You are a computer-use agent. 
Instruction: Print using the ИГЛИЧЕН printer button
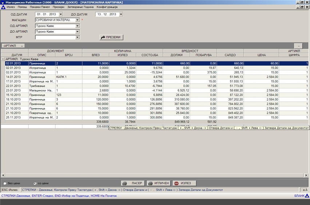pos(159,183)
